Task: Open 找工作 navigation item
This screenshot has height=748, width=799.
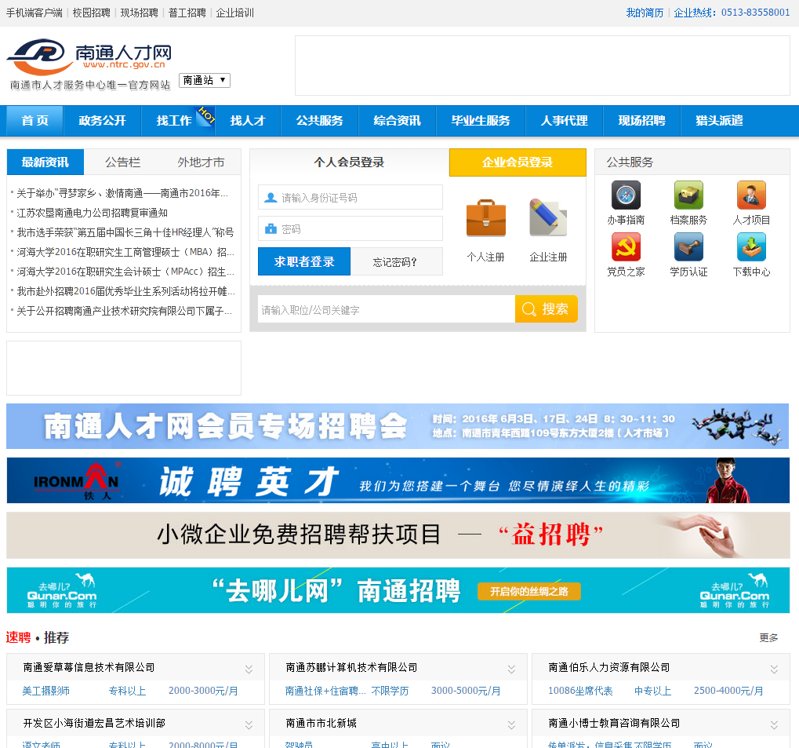Action: pos(174,121)
